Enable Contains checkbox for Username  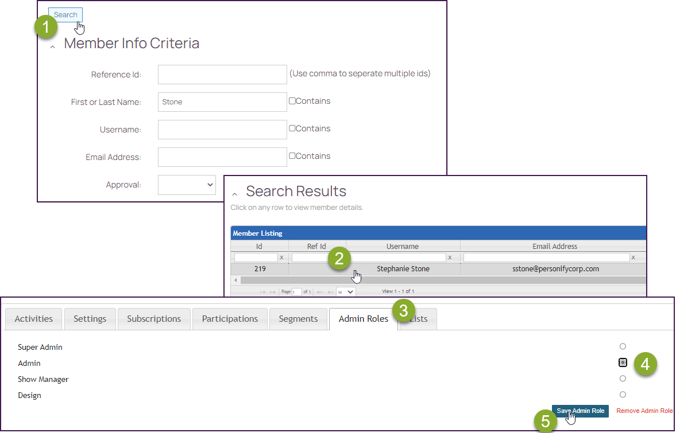point(292,128)
